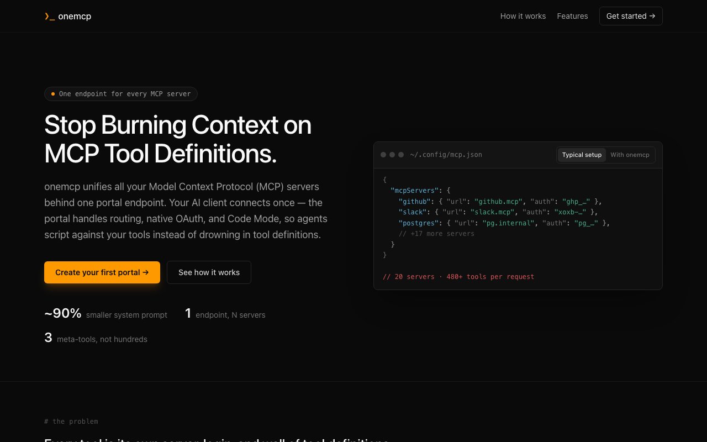Viewport: 707px width, 442px height.
Task: Open the onemcp home link text
Action: click(75, 17)
